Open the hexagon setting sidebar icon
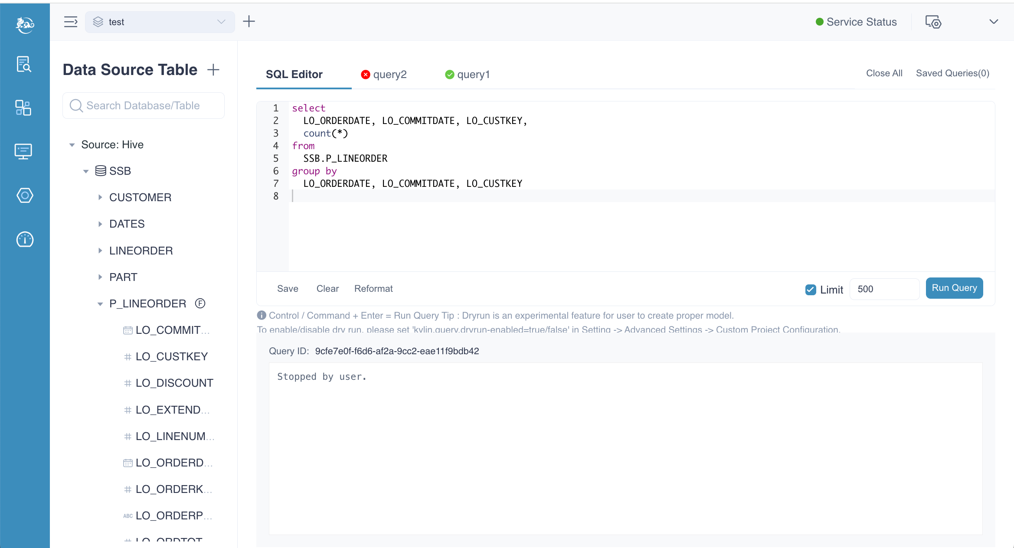 click(x=25, y=196)
